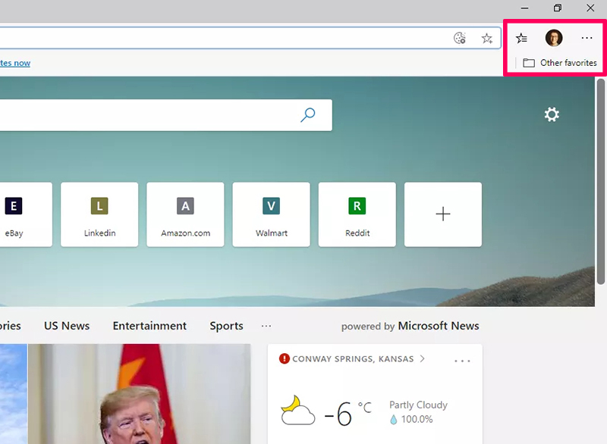Viewport: 607px width, 444px height.
Task: Open the Reddit quick link tile
Action: 357,214
